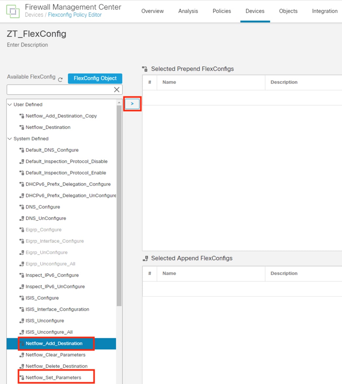The width and height of the screenshot is (342, 384).
Task: Click the icon beside DHCPv6_Prefix_Delegation_UnConfigure
Action: click(22, 196)
